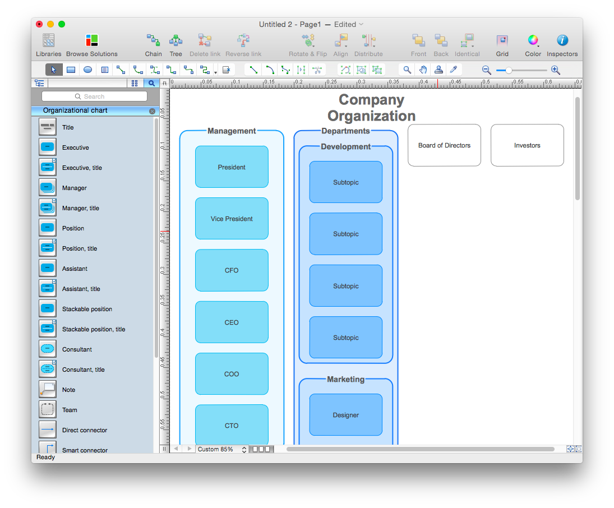
Task: Choose the Line drawing tool
Action: [253, 70]
